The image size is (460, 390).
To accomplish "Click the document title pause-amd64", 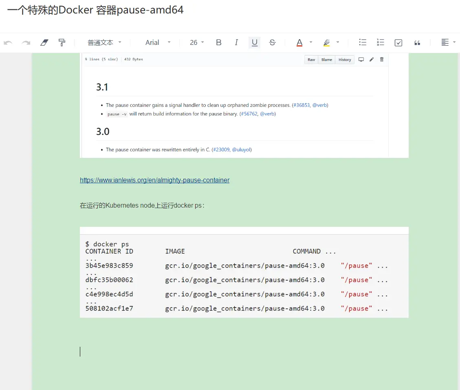I will [95, 10].
